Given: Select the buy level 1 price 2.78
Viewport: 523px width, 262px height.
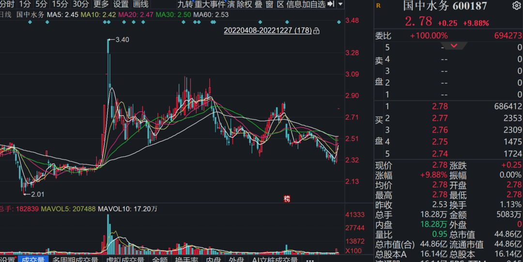Looking at the screenshot, I should (x=440, y=107).
